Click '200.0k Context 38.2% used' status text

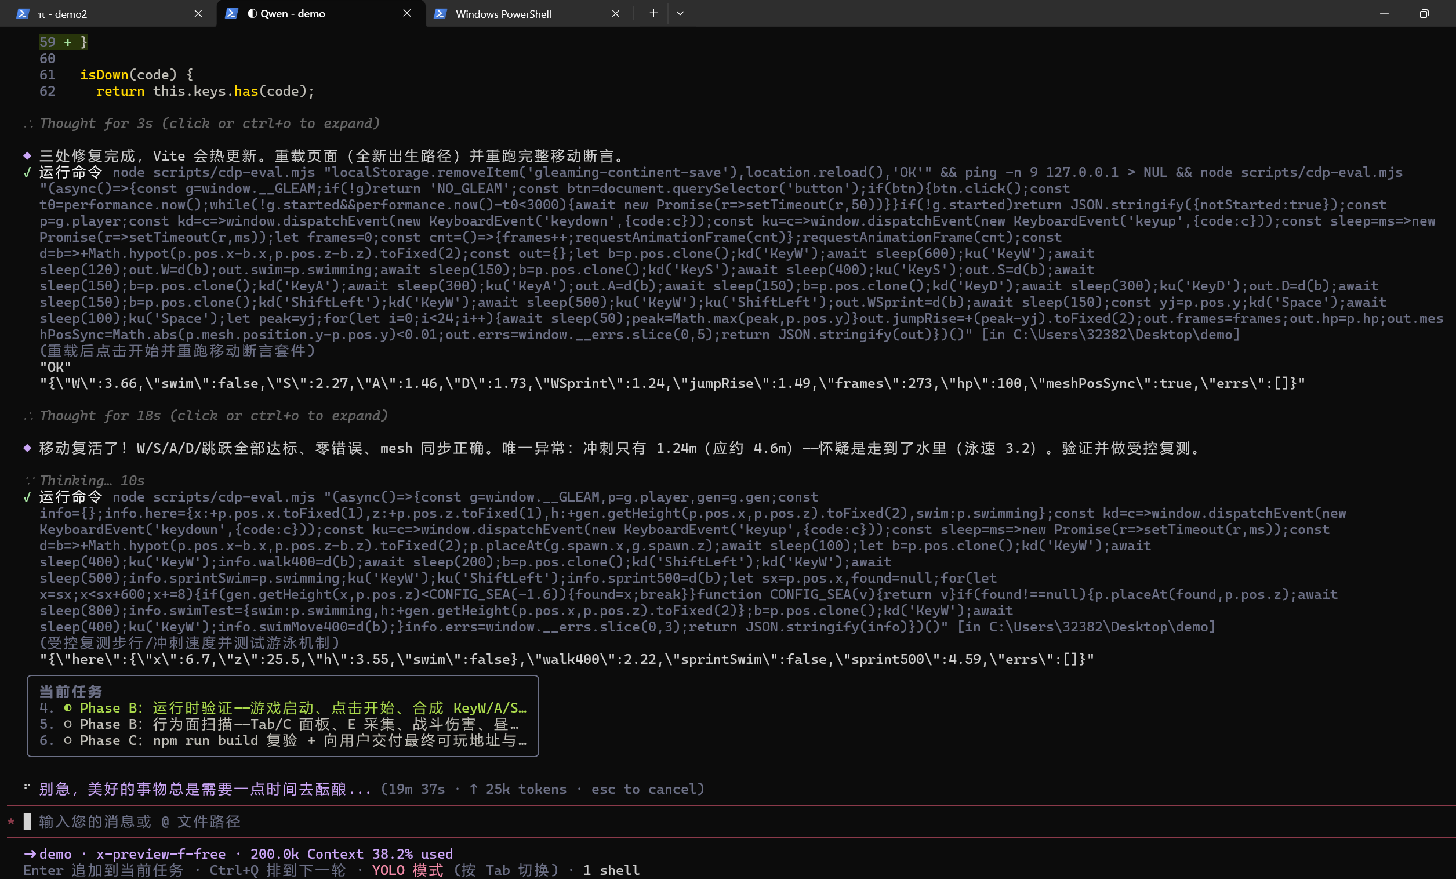coord(351,854)
